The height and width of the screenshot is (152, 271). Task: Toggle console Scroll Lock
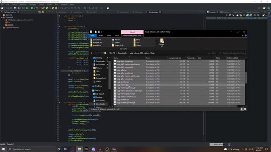click(x=241, y=15)
